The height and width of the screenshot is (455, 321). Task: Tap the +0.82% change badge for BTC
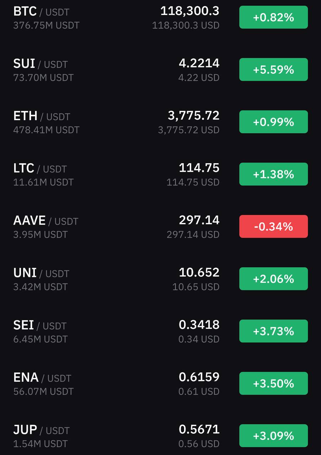pos(273,17)
